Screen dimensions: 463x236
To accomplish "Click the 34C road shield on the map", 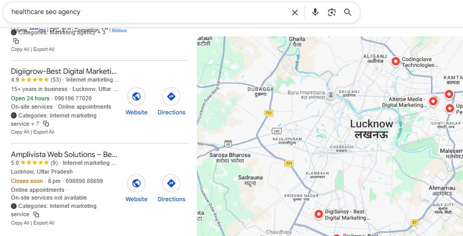I will click(276, 131).
